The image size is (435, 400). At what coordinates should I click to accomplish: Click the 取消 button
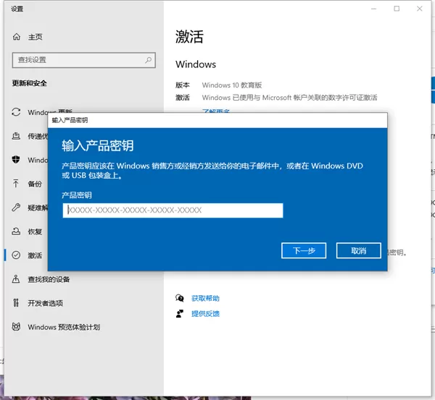tap(359, 251)
